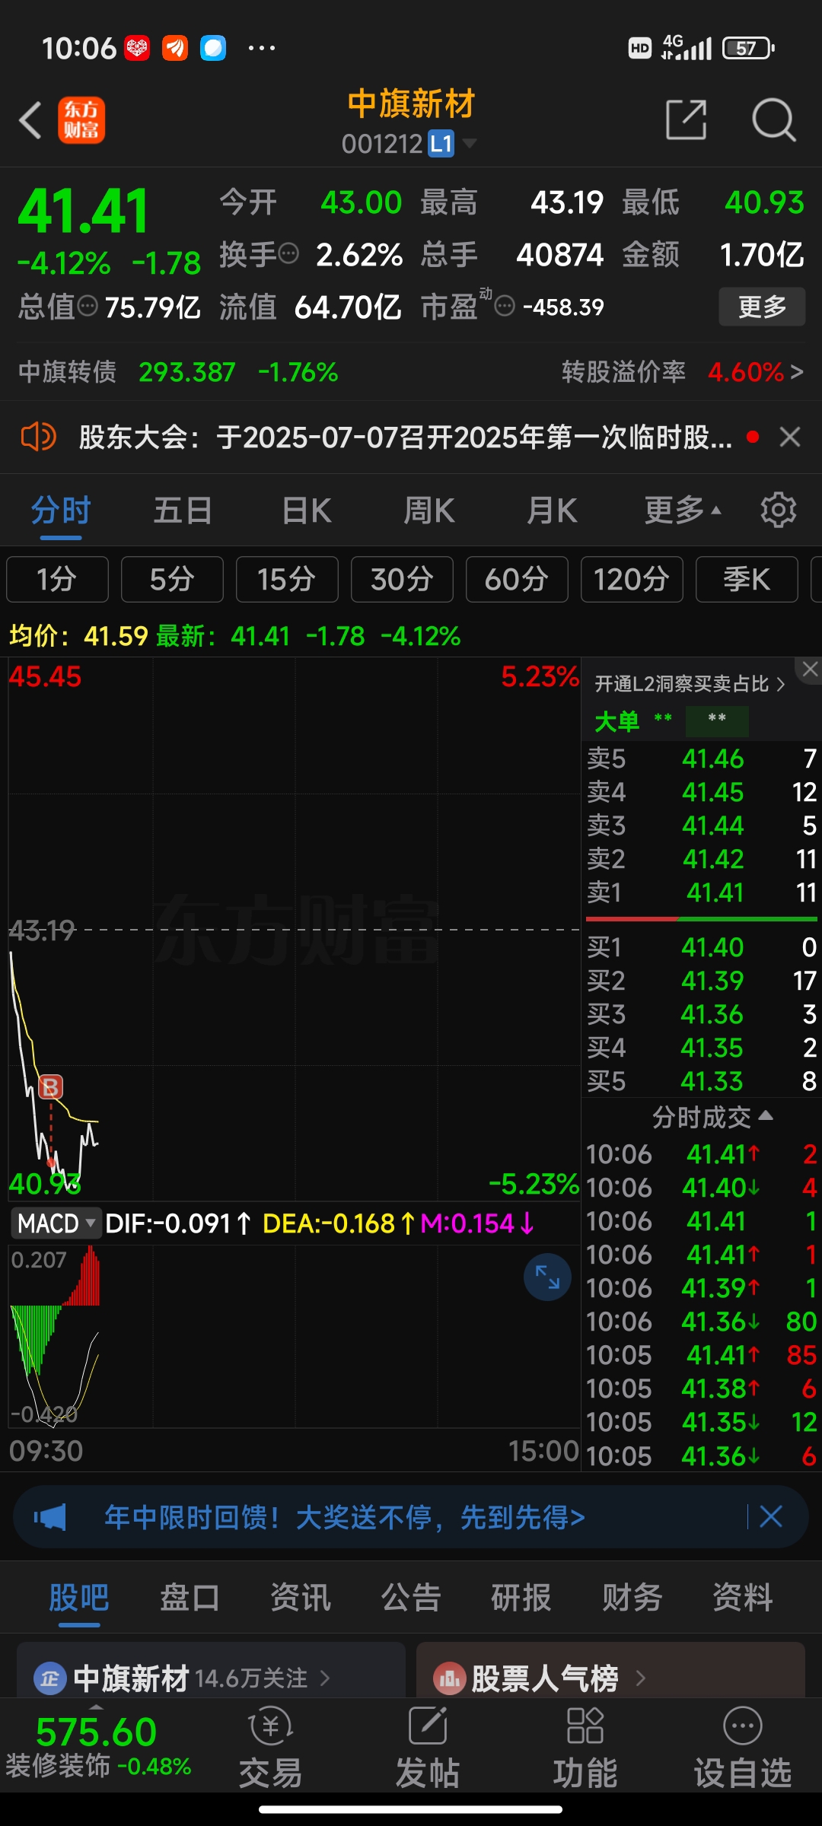Select the 30分 interval button
The image size is (822, 1826).
click(402, 579)
